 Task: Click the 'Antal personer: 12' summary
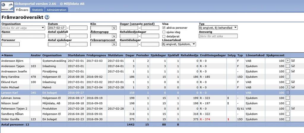[x=15, y=125]
